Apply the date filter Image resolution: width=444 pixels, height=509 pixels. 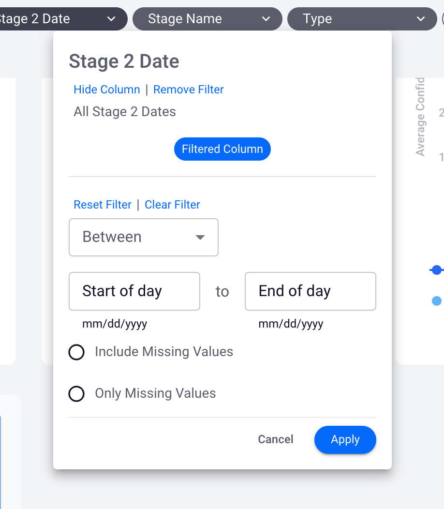[x=345, y=440]
